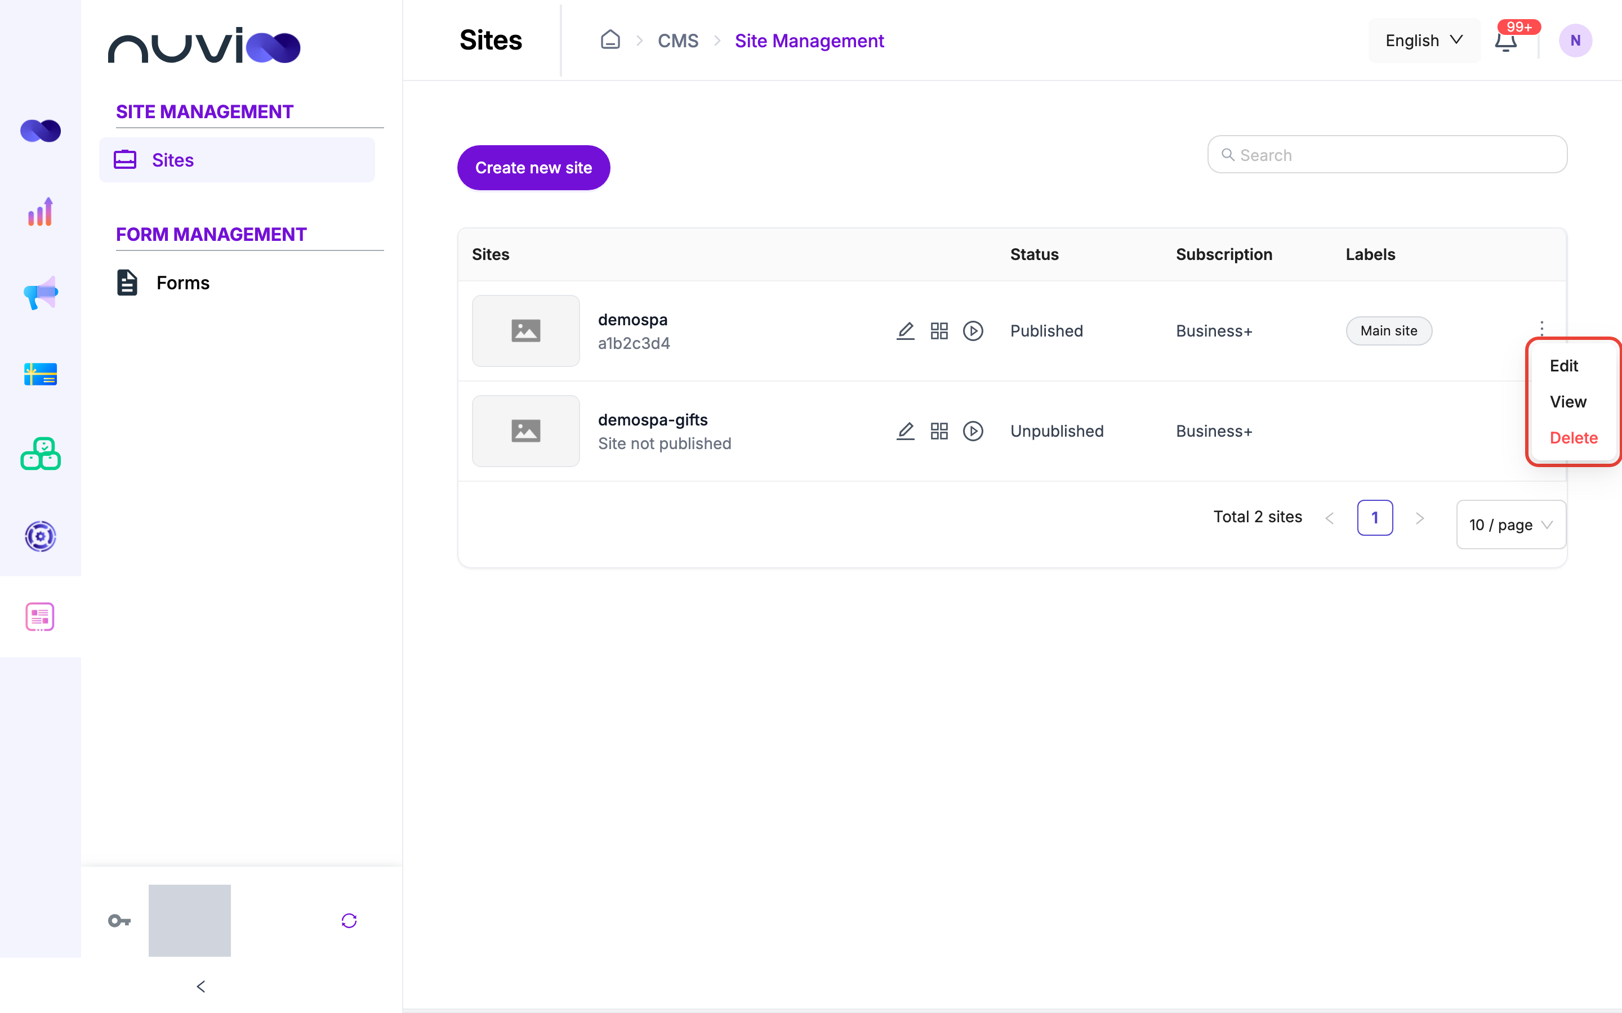
Task: Click the demospa site name
Action: click(x=632, y=320)
